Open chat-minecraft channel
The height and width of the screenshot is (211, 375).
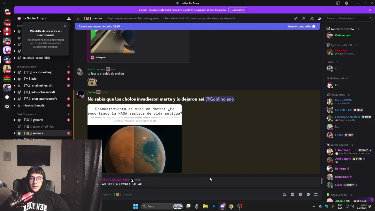click(44, 86)
